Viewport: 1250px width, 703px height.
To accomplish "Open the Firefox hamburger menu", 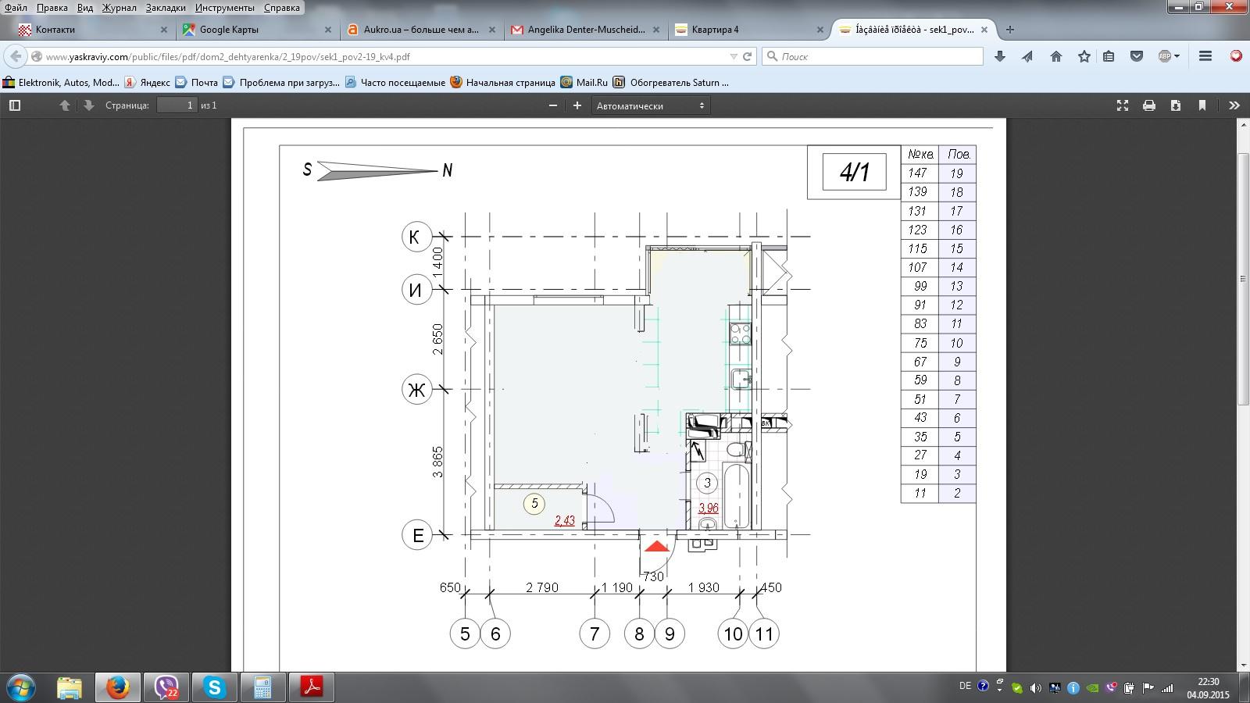I will [x=1205, y=56].
